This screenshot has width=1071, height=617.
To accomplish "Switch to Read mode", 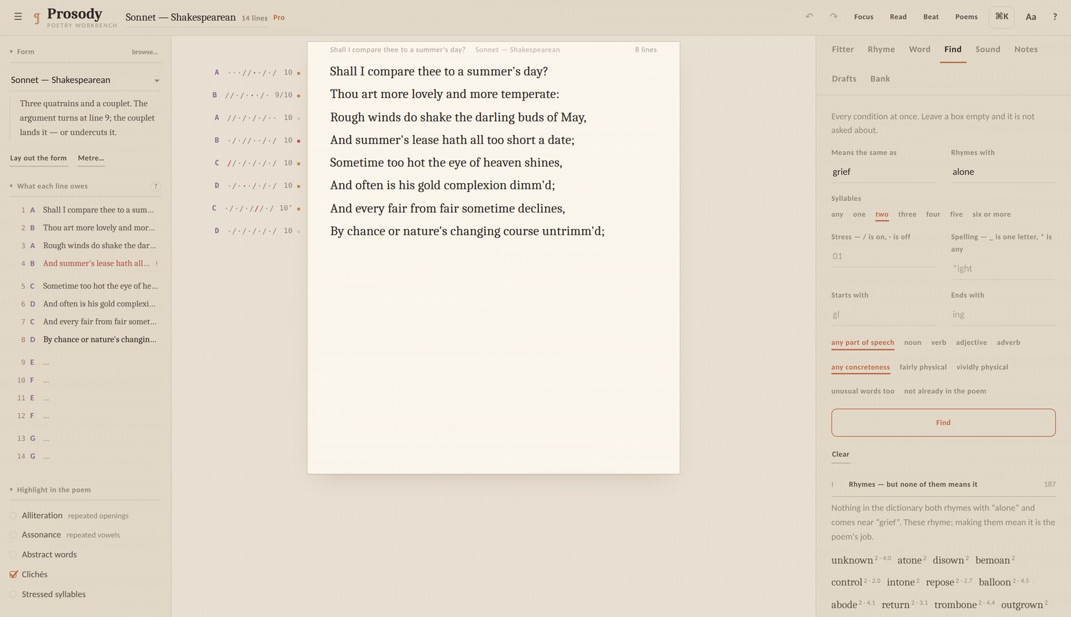I will (x=898, y=16).
